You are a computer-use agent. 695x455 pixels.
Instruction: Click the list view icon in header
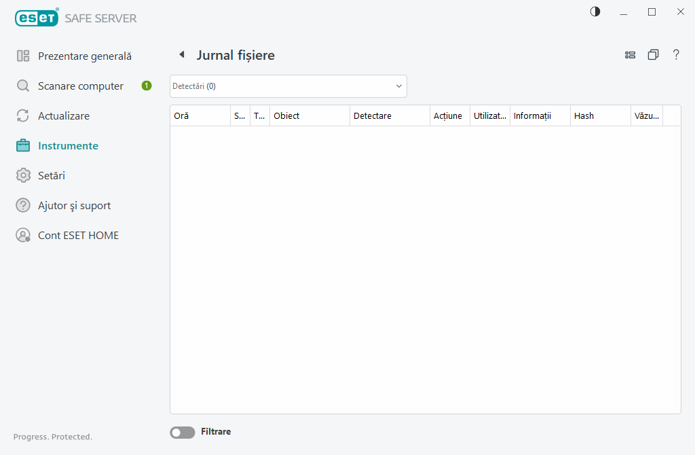(630, 55)
